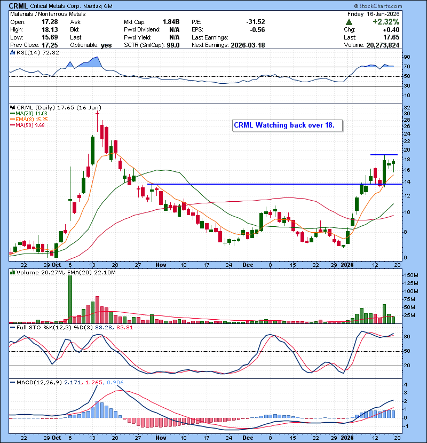Screen dimensions: 427x443
Task: Click the Low value 15.69
Action: pyautogui.click(x=50, y=37)
